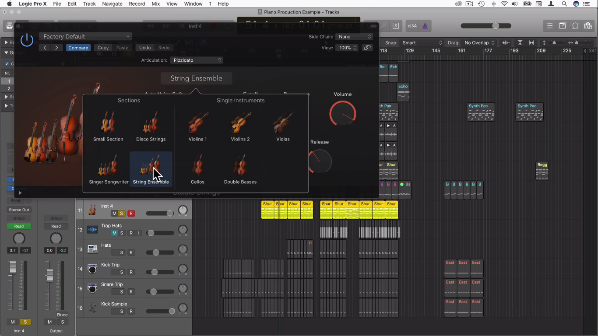Open the File menu

pos(57,4)
